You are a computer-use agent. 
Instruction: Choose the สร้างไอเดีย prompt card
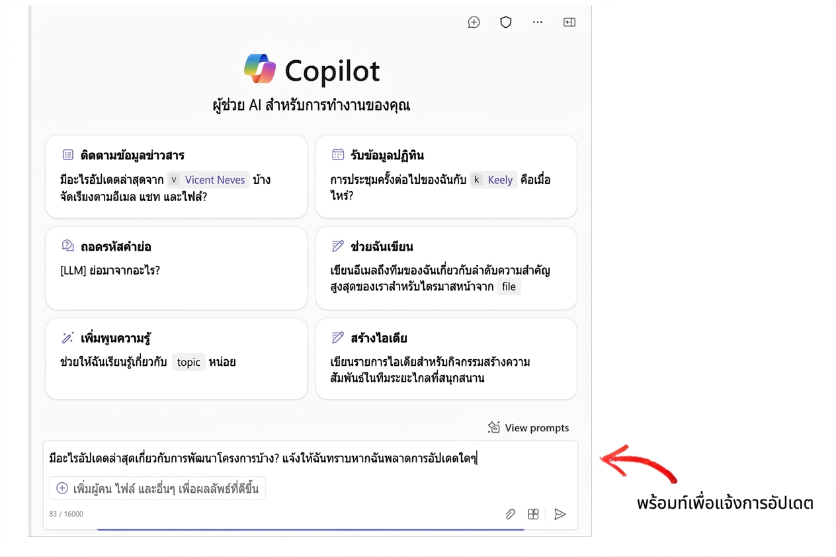[x=446, y=359]
